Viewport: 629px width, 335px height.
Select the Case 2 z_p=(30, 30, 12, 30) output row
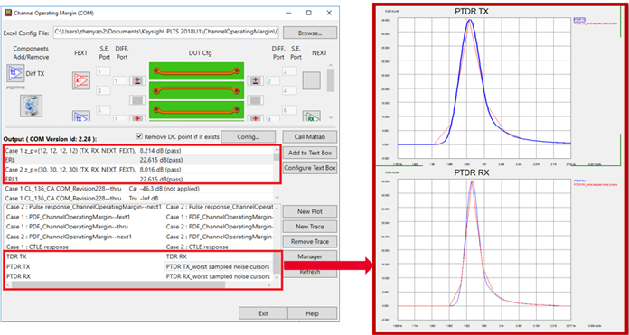[x=138, y=170]
